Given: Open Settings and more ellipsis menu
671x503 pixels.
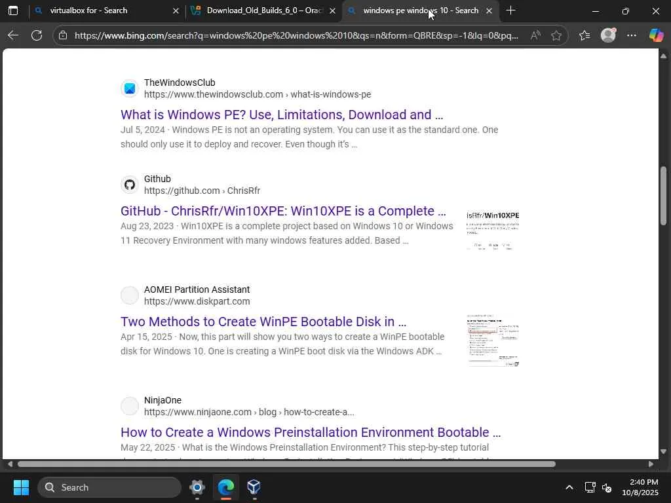Looking at the screenshot, I should [x=632, y=35].
